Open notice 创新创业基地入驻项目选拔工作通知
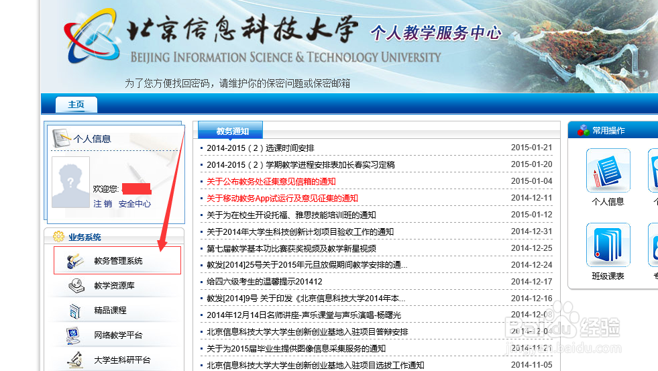The image size is (658, 371). (x=315, y=366)
